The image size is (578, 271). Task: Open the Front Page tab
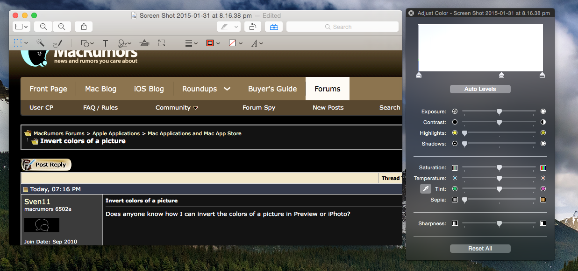tap(48, 89)
